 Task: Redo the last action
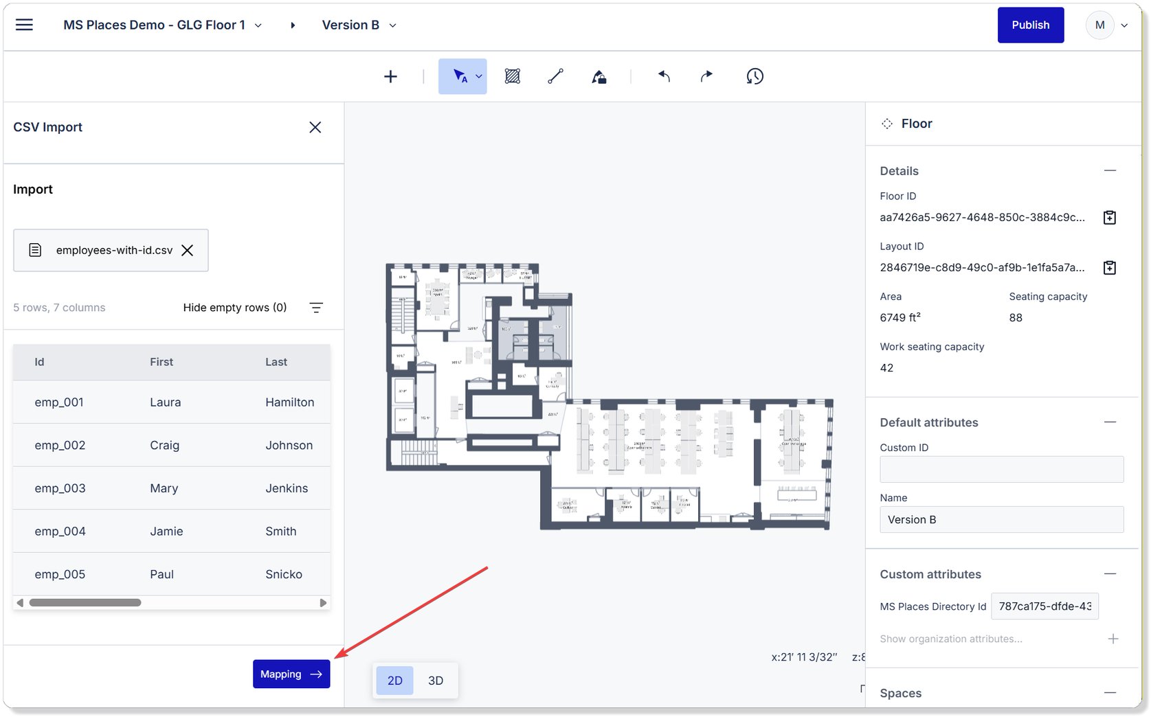706,76
